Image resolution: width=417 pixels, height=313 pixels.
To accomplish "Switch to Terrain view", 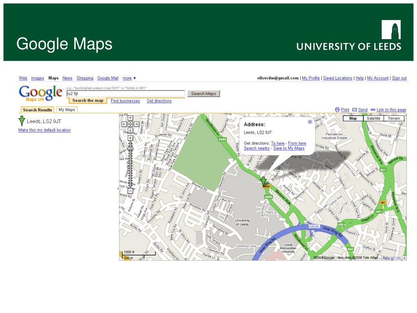I will (x=394, y=119).
